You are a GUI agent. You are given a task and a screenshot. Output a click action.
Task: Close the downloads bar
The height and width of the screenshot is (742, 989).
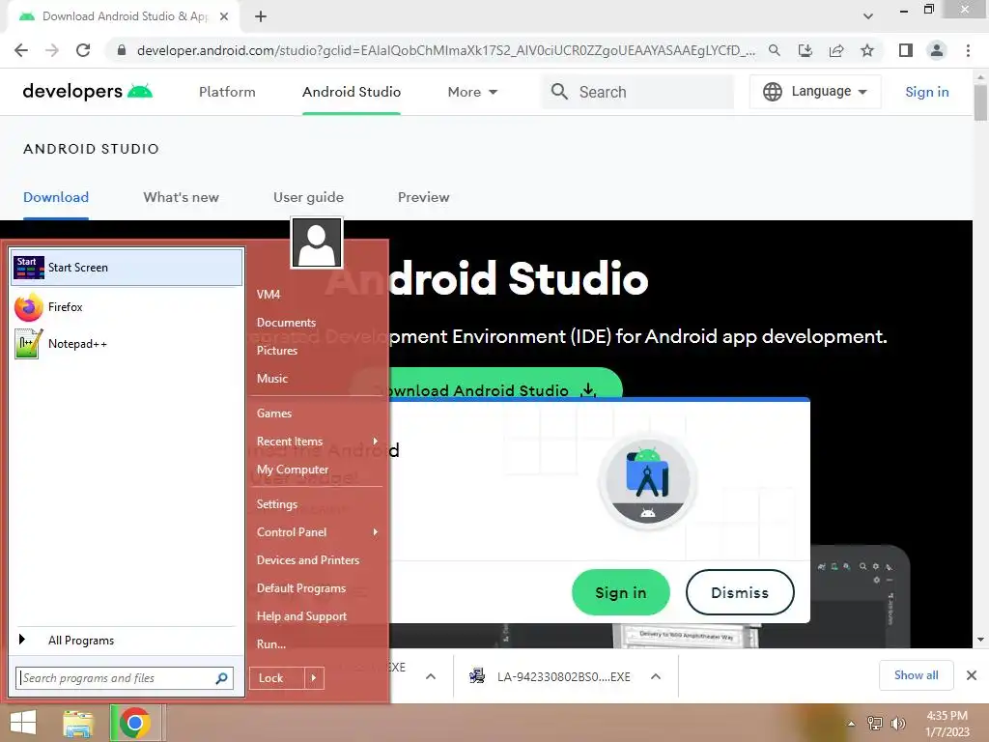click(972, 675)
